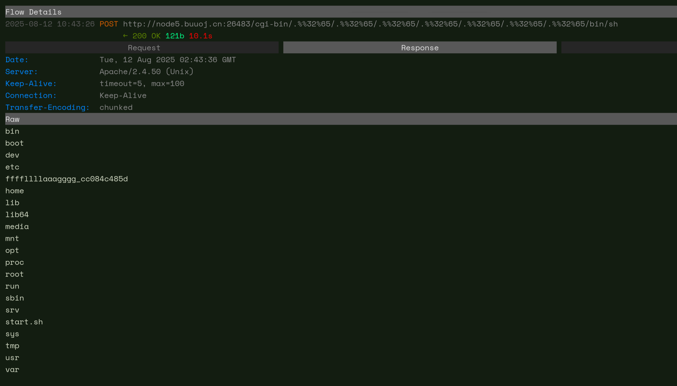677x386 pixels.
Task: Click the Transfer-Encoding header name
Action: point(47,108)
